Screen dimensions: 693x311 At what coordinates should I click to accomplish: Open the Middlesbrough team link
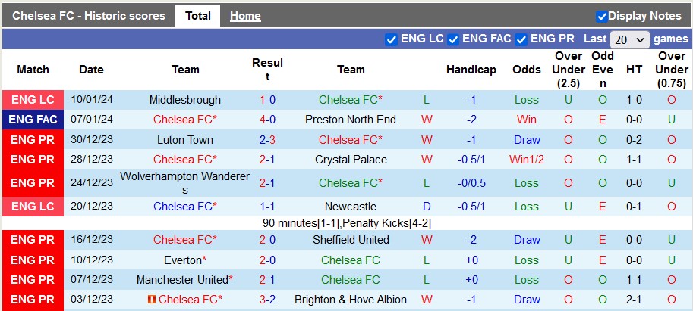pyautogui.click(x=185, y=100)
